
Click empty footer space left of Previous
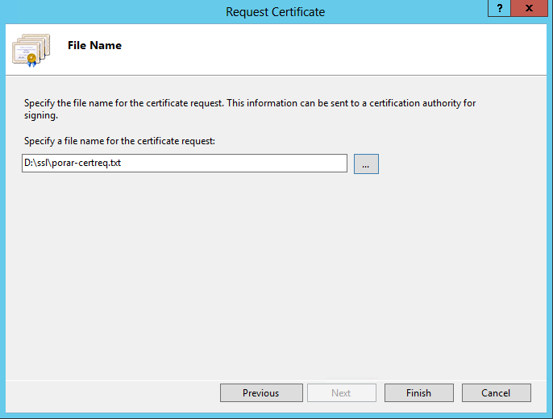[113, 393]
